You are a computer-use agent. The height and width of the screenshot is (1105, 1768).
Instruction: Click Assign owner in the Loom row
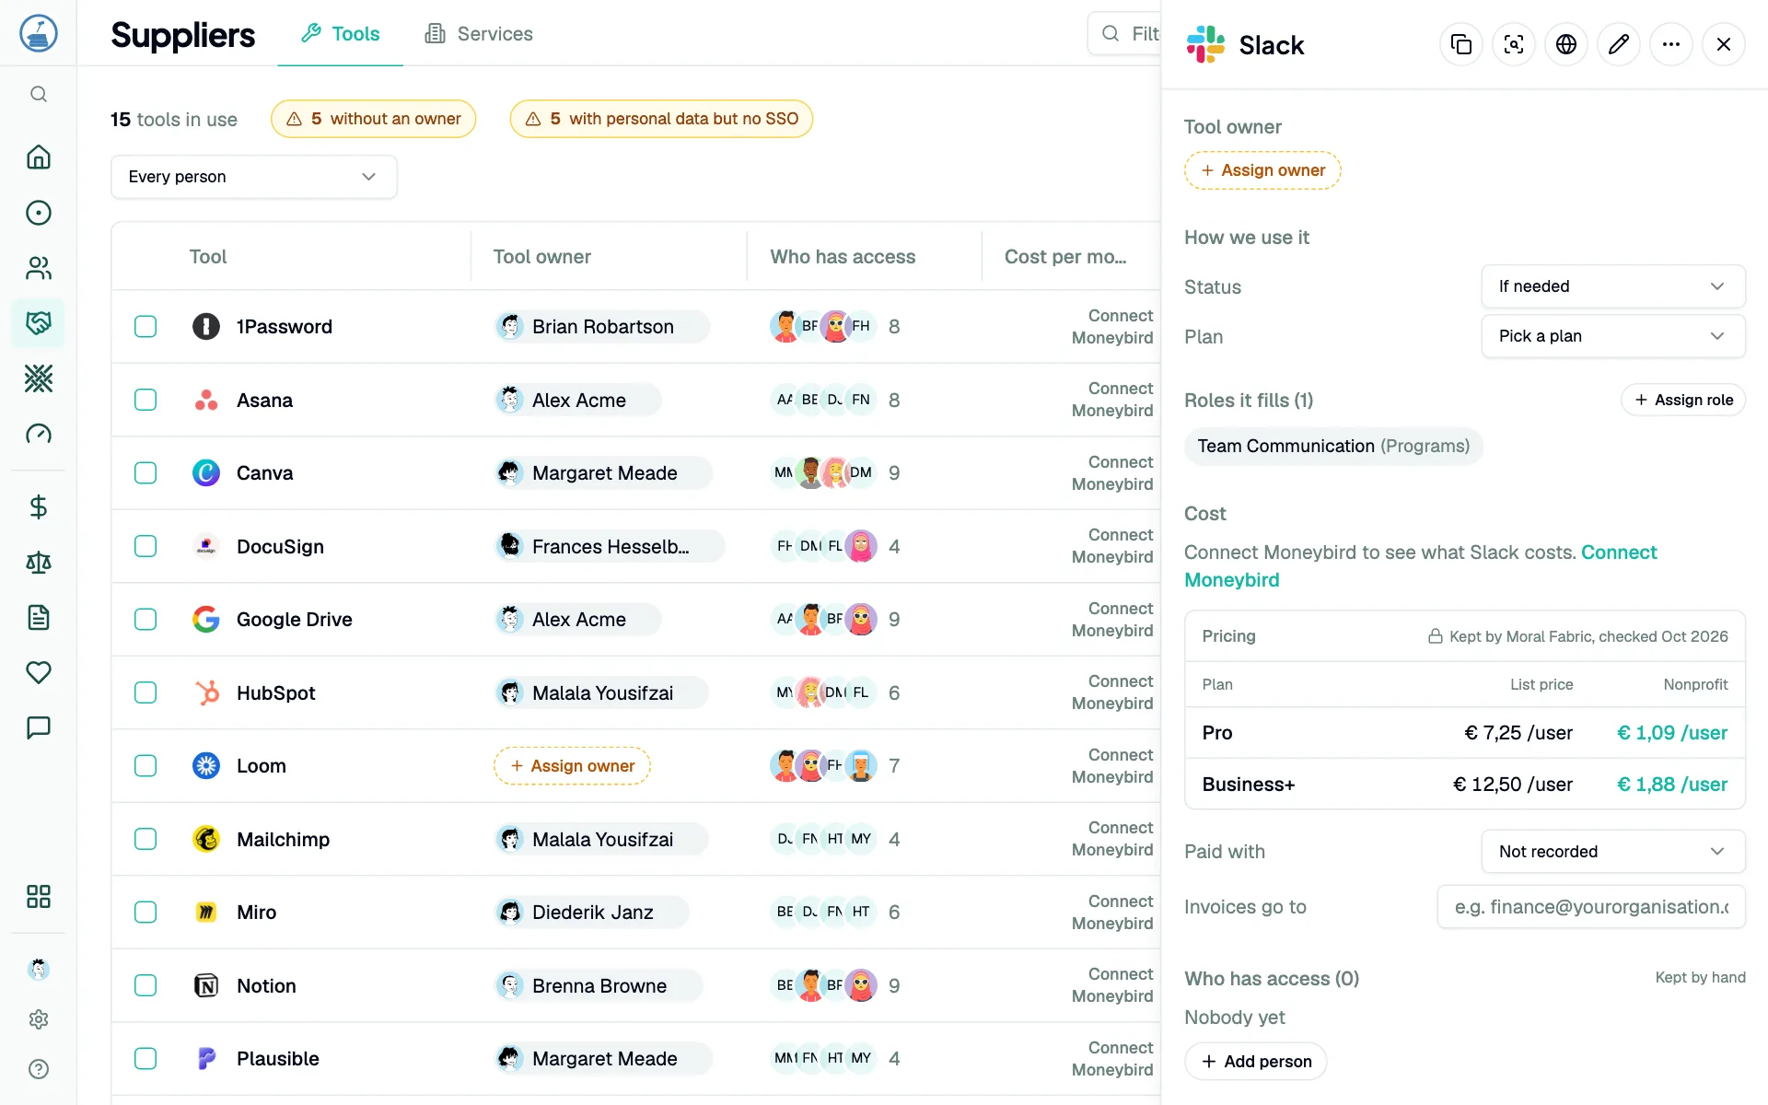[x=572, y=766]
